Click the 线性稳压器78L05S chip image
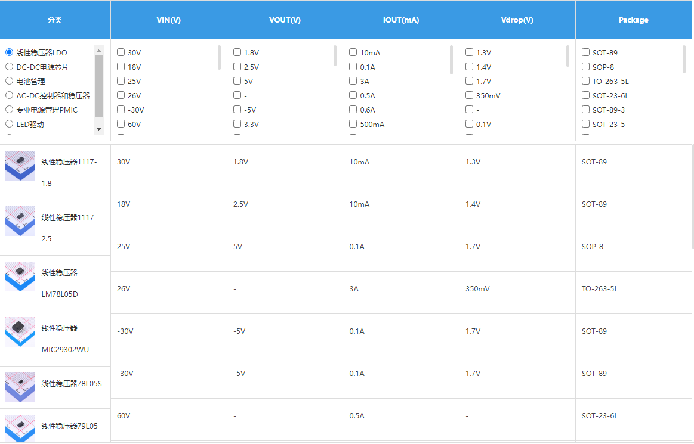Image resolution: width=694 pixels, height=444 pixels. point(20,387)
